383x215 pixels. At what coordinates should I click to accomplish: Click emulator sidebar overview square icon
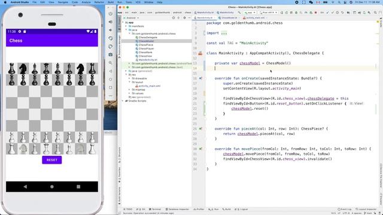[110, 88]
